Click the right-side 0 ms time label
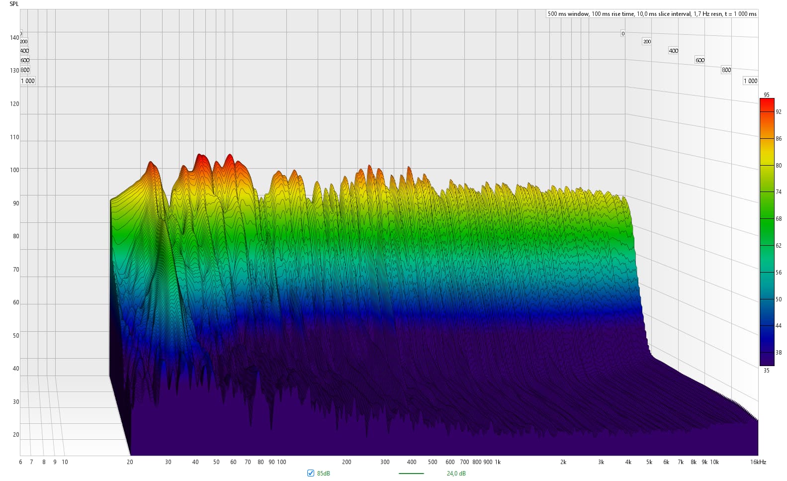The height and width of the screenshot is (481, 787). [x=622, y=33]
